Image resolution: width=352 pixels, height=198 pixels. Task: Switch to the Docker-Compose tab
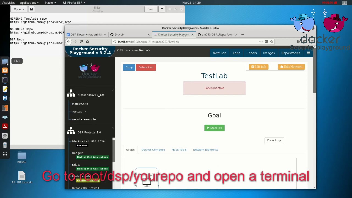click(x=153, y=150)
